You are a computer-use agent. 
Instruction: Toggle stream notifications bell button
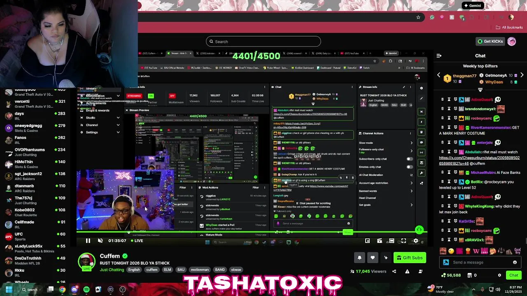359,258
